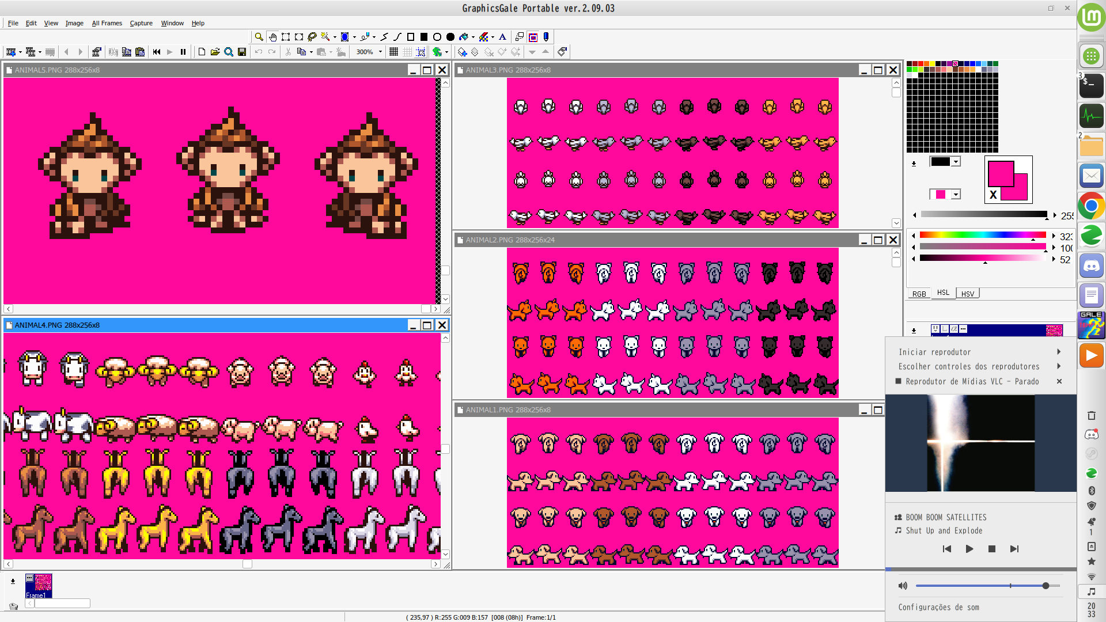Select the rectangle selection tool
Image resolution: width=1106 pixels, height=622 pixels.
(x=286, y=37)
